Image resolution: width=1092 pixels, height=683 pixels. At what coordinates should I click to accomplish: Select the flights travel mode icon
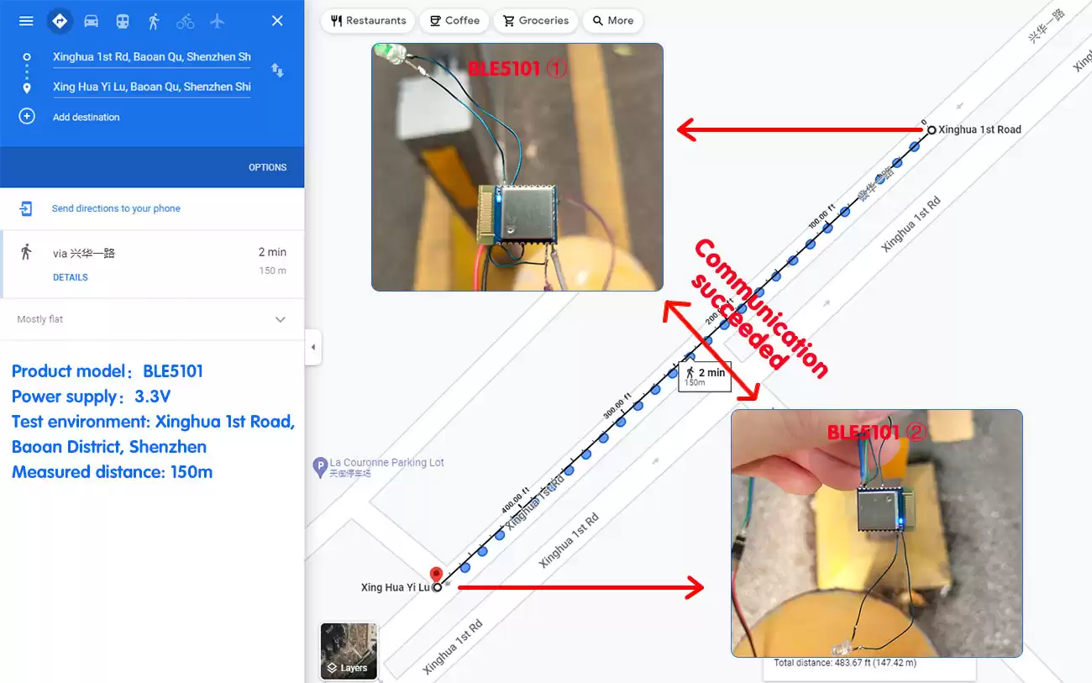[x=217, y=20]
